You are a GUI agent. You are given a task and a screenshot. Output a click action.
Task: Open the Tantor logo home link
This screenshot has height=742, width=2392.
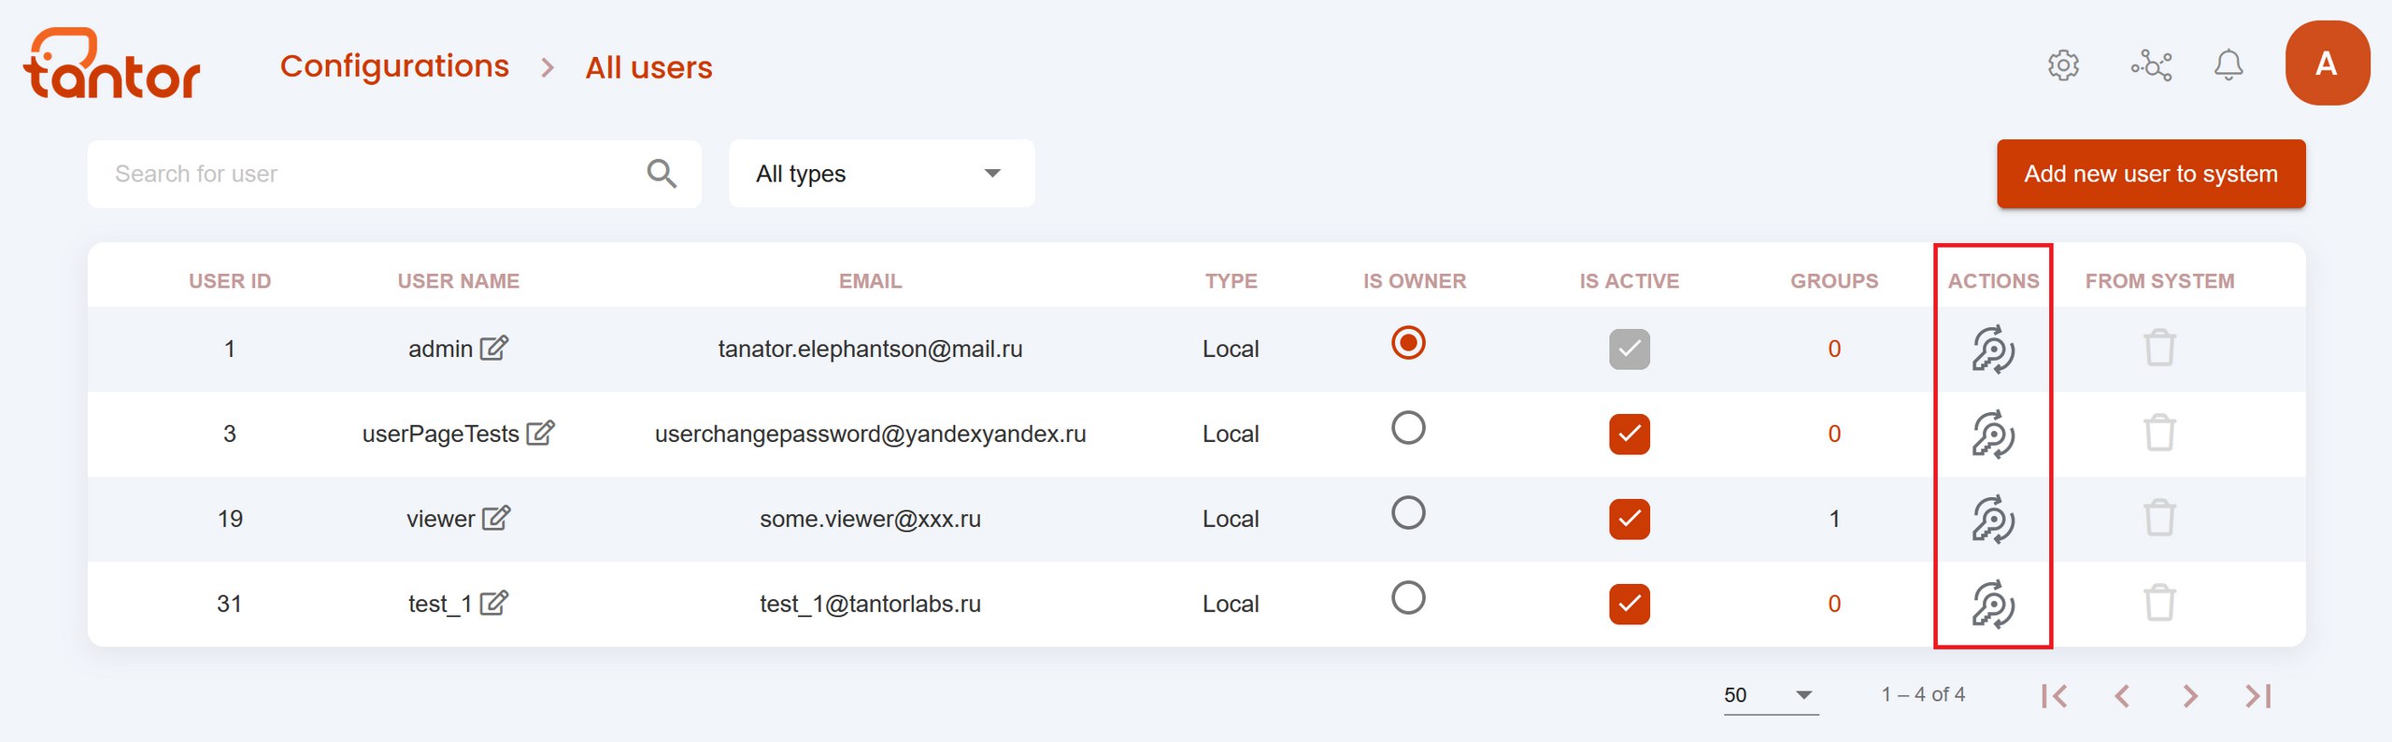pyautogui.click(x=111, y=64)
